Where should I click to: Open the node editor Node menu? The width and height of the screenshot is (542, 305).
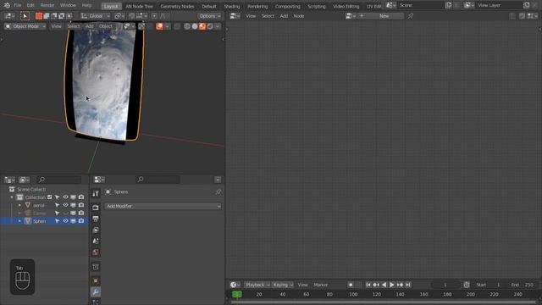pyautogui.click(x=299, y=16)
